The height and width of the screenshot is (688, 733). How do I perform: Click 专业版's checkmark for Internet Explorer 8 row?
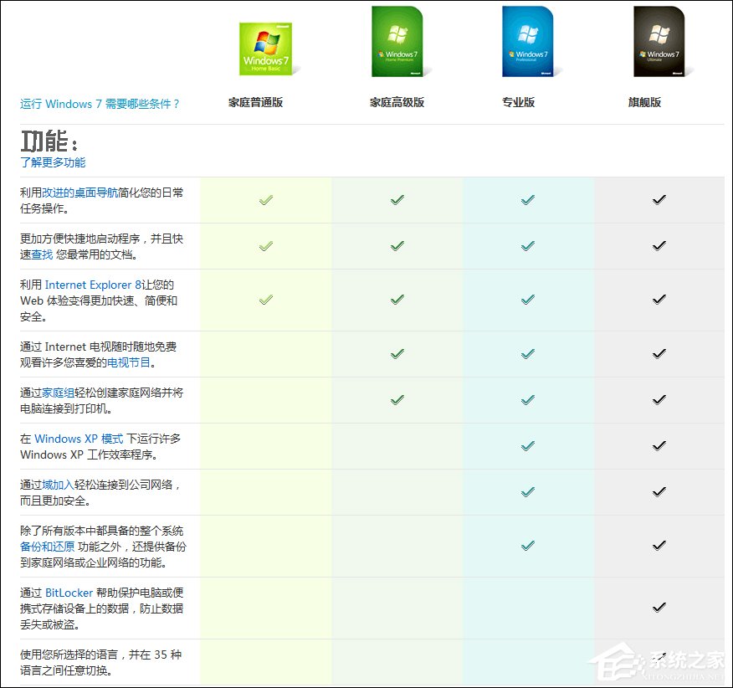[x=527, y=299]
